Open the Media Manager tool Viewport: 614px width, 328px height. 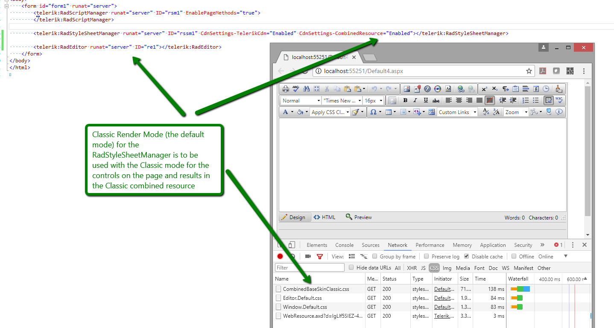pos(438,89)
